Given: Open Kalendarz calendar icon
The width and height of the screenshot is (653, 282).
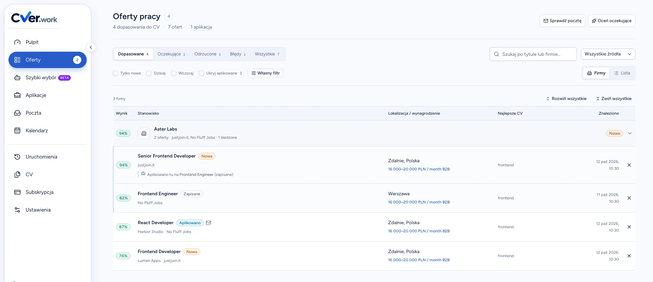Looking at the screenshot, I should 17,131.
